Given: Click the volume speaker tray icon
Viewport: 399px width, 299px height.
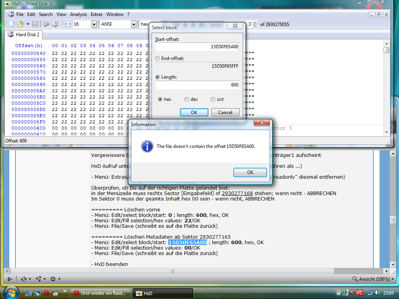Looking at the screenshot, I should point(378,293).
